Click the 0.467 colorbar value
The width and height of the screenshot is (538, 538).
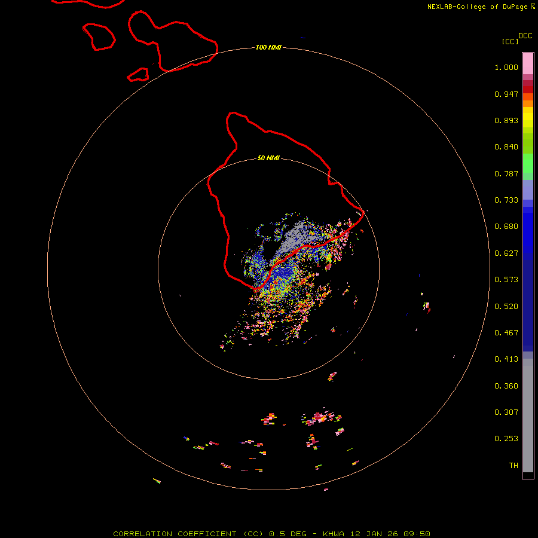pyautogui.click(x=506, y=333)
